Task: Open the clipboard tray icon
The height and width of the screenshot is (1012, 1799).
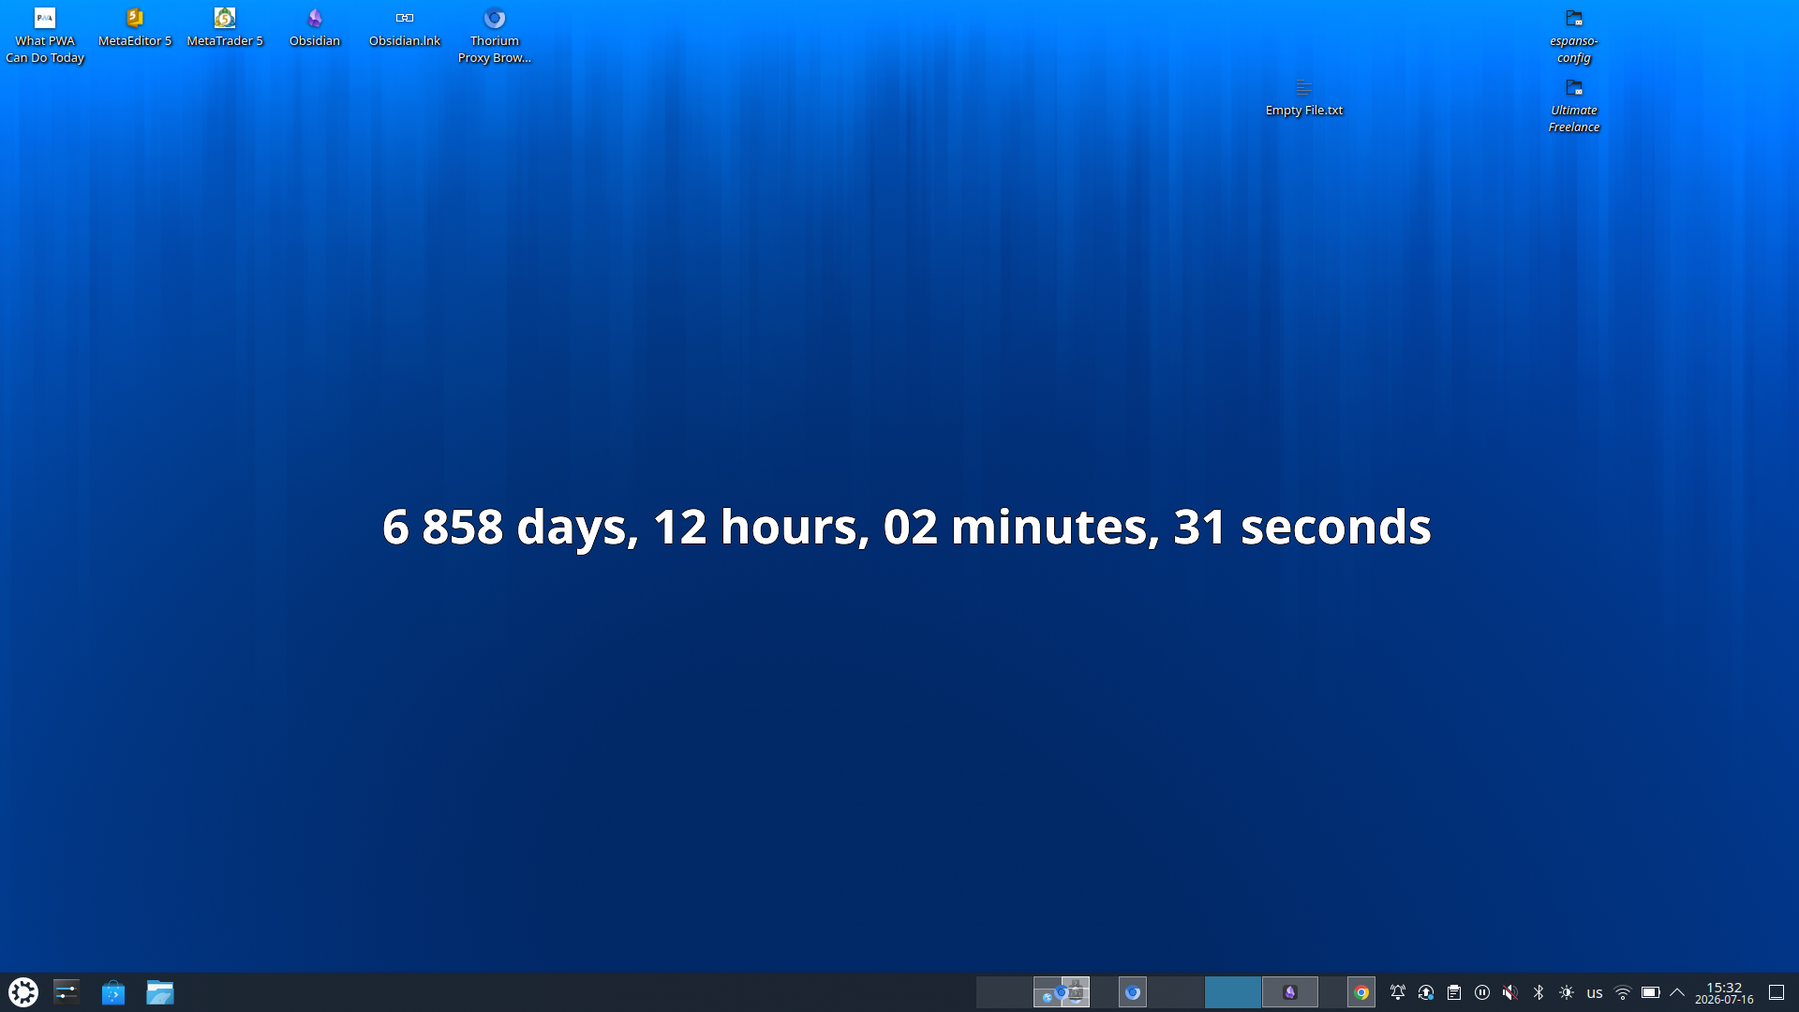Action: point(1454,992)
